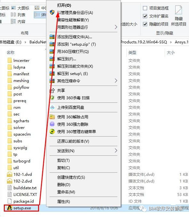
Task: Click the Baidu Netdisk upload cloud icon
Action: coord(52,108)
